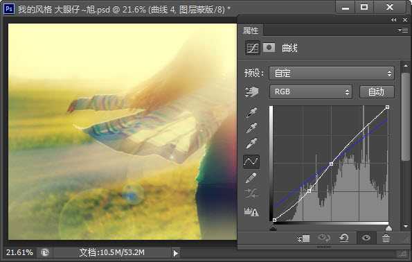This screenshot has width=412, height=262.
Task: Click view previous state eye icon
Action: pos(324,238)
